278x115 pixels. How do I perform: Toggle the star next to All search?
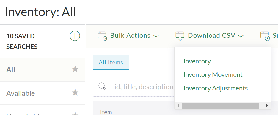coord(75,69)
